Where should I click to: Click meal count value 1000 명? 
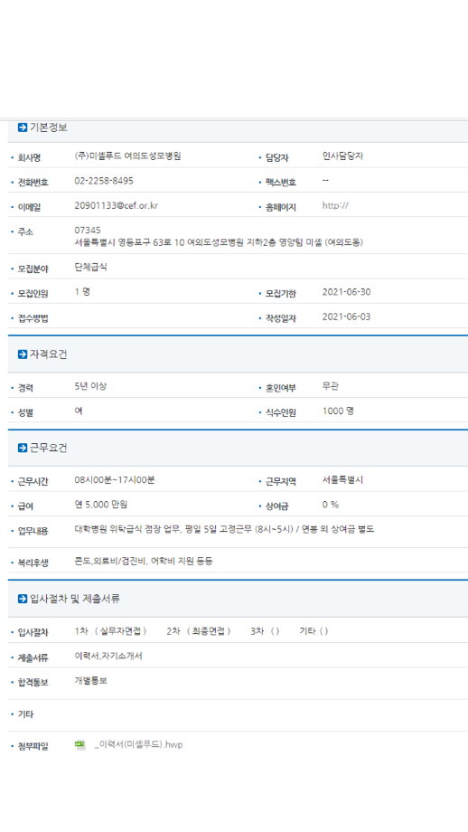click(x=338, y=411)
